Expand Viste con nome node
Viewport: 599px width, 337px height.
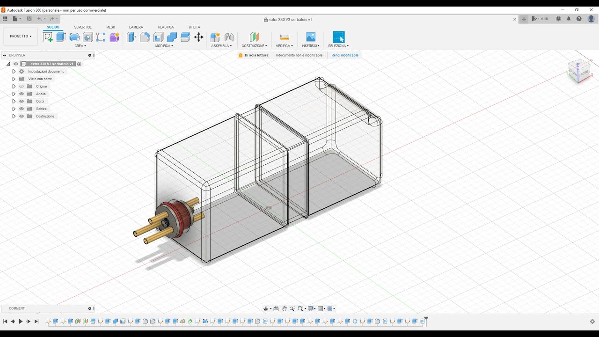[14, 79]
